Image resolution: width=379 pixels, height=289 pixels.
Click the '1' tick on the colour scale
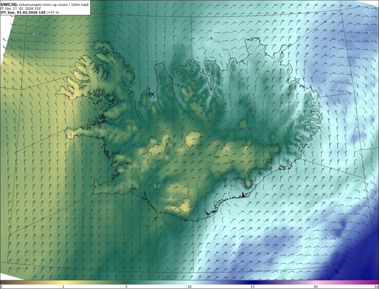[63, 287]
